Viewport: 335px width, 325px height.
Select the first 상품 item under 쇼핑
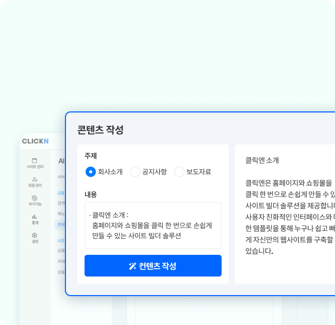point(61,251)
